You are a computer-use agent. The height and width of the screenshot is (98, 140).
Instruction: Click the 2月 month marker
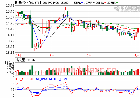point(52,55)
